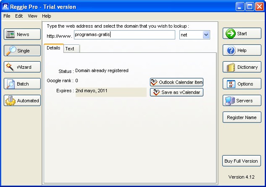
Task: Click the Options checklist icon
Action: click(x=231, y=84)
